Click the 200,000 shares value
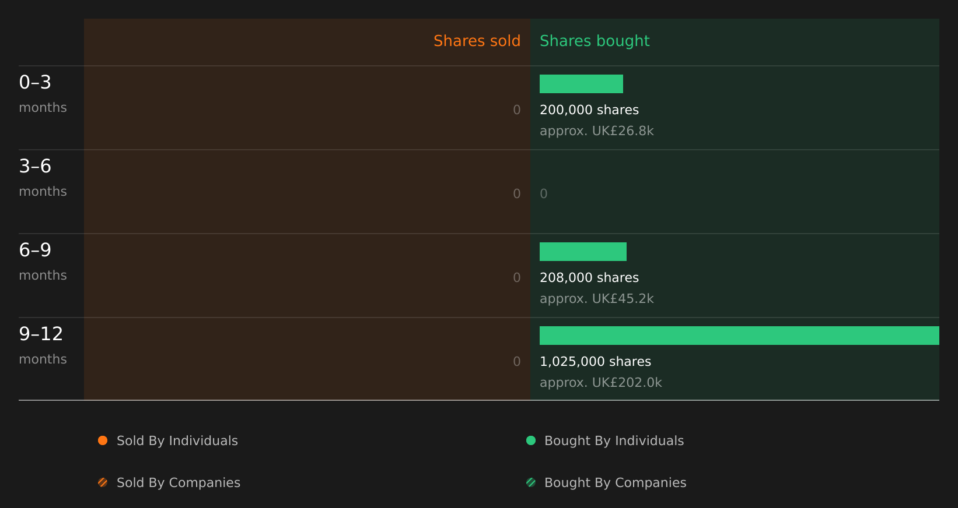 pyautogui.click(x=589, y=110)
